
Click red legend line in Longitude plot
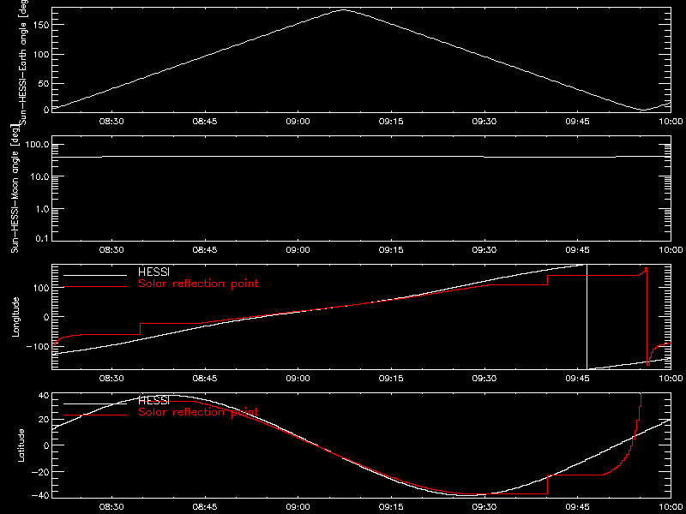95,287
